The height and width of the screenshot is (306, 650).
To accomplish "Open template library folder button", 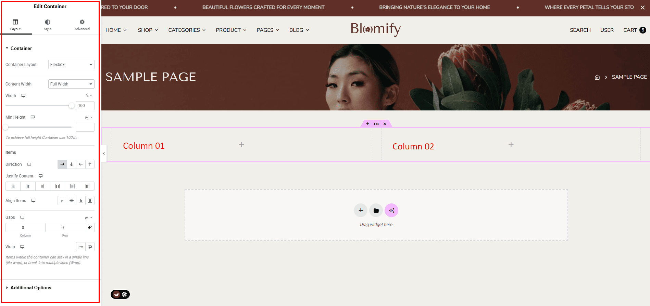I will coord(376,210).
